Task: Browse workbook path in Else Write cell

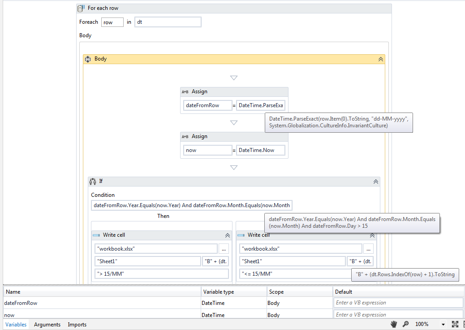Action: (368, 249)
